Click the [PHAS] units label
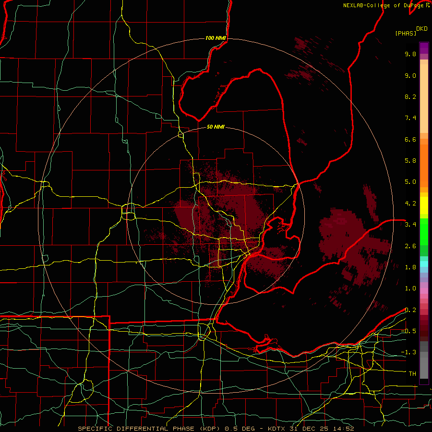Screen dimensions: 432x432 pyautogui.click(x=406, y=33)
